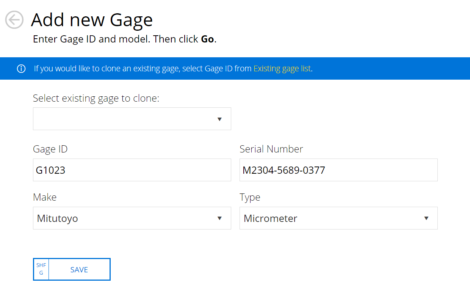Click the SHF G shortcut badge
Image resolution: width=470 pixels, height=297 pixels.
(x=41, y=269)
